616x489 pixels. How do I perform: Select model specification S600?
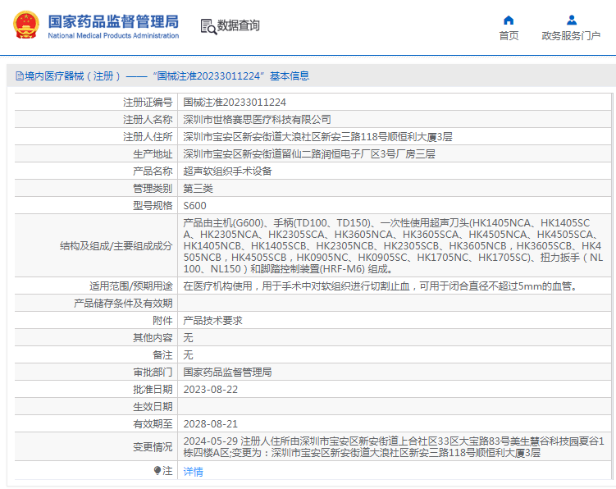point(195,206)
